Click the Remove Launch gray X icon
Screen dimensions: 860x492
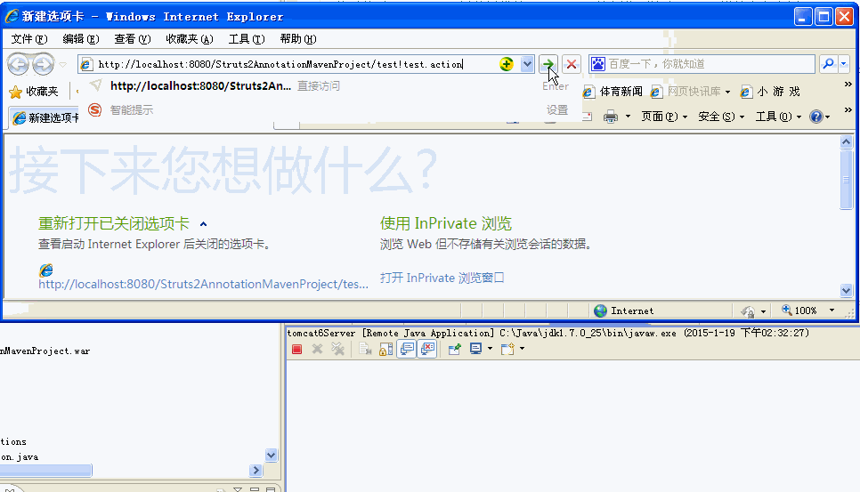pos(317,349)
